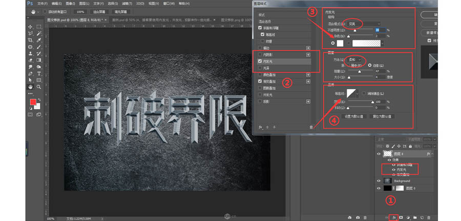The image size is (461, 221).
Task: Click the trash icon in Layer Style dialog
Action: [x=311, y=127]
